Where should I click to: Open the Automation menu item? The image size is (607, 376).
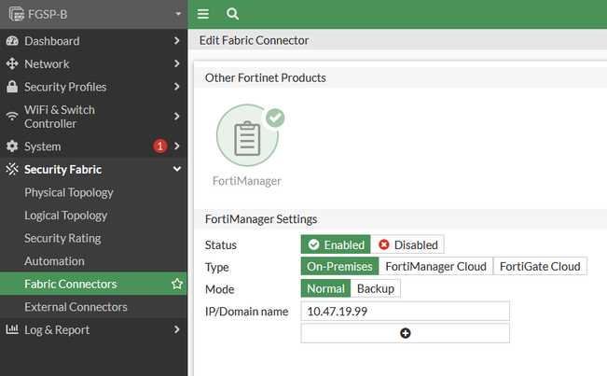point(54,261)
